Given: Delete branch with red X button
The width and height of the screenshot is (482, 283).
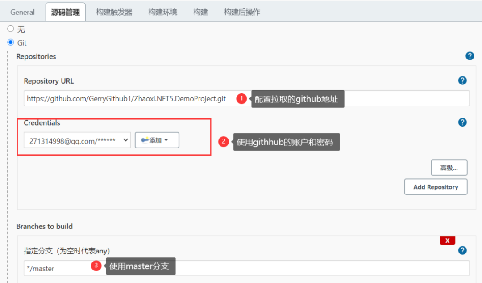Looking at the screenshot, I should [447, 241].
